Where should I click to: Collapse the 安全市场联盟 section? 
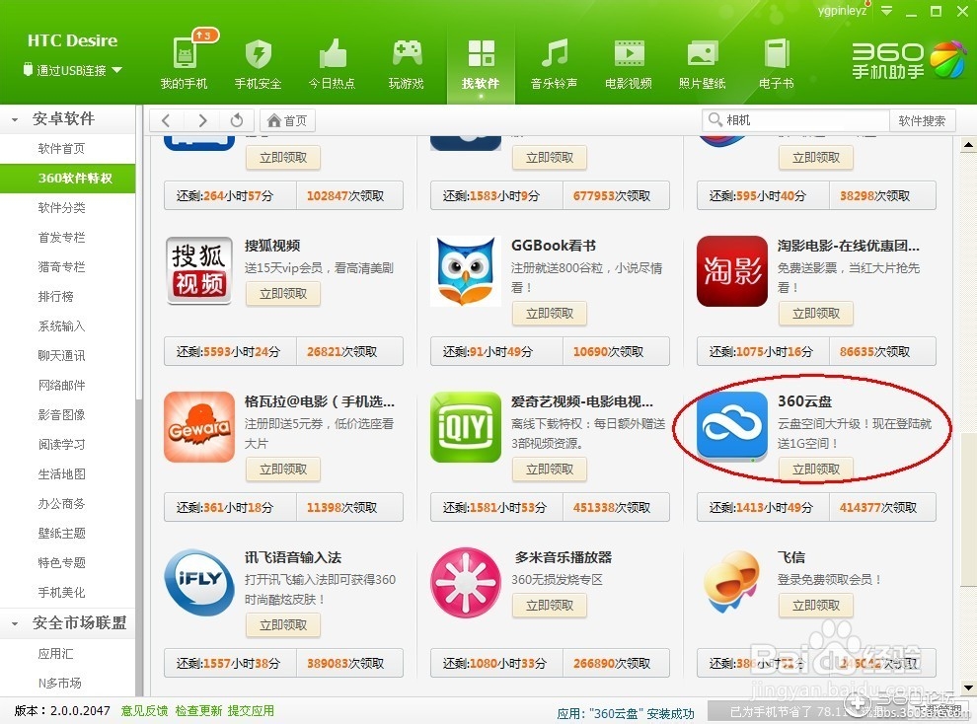(x=15, y=623)
